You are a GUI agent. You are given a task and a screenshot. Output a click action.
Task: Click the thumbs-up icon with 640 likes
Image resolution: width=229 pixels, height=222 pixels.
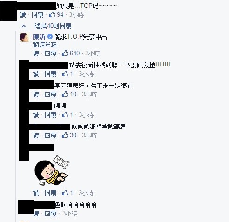click(65, 53)
